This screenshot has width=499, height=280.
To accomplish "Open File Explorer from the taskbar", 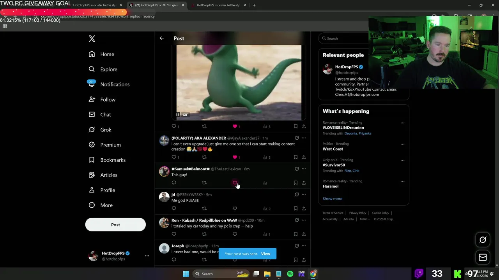I will (x=267, y=274).
